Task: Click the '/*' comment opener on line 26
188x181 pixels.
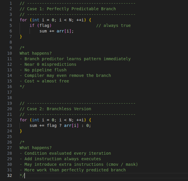Action: pyautogui.click(x=22, y=142)
